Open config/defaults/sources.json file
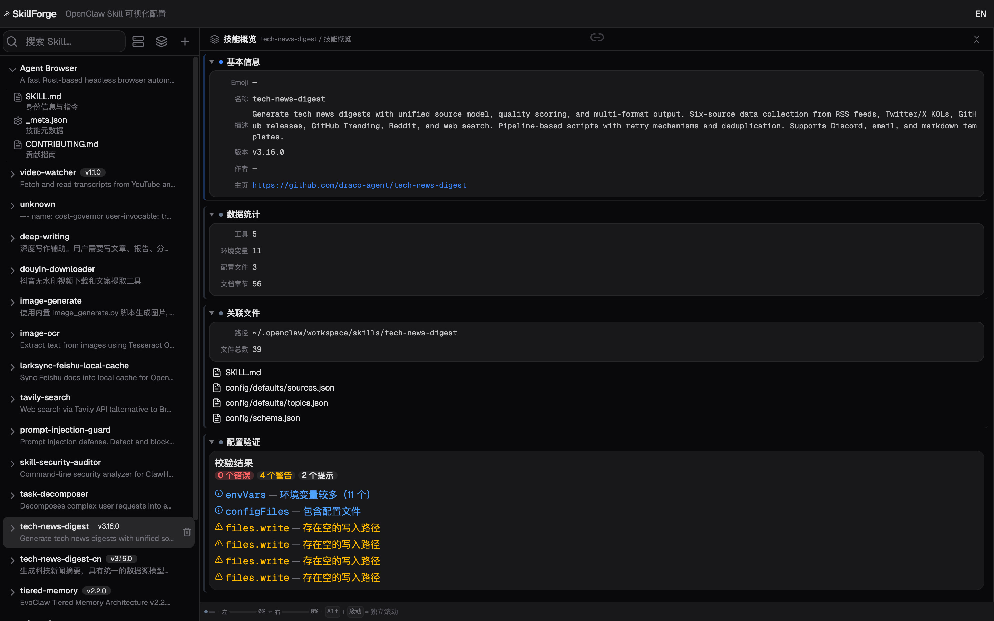The image size is (994, 621). 279,388
